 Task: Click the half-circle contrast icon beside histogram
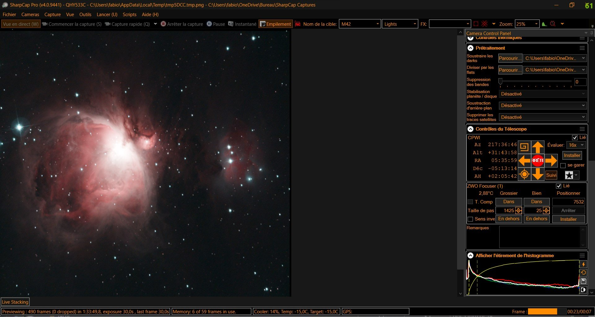(583, 290)
